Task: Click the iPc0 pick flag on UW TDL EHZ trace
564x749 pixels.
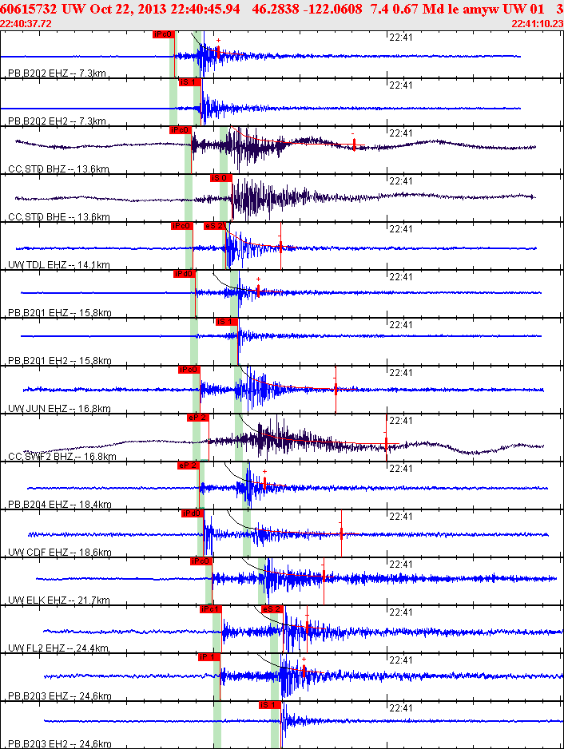Action: (x=181, y=226)
